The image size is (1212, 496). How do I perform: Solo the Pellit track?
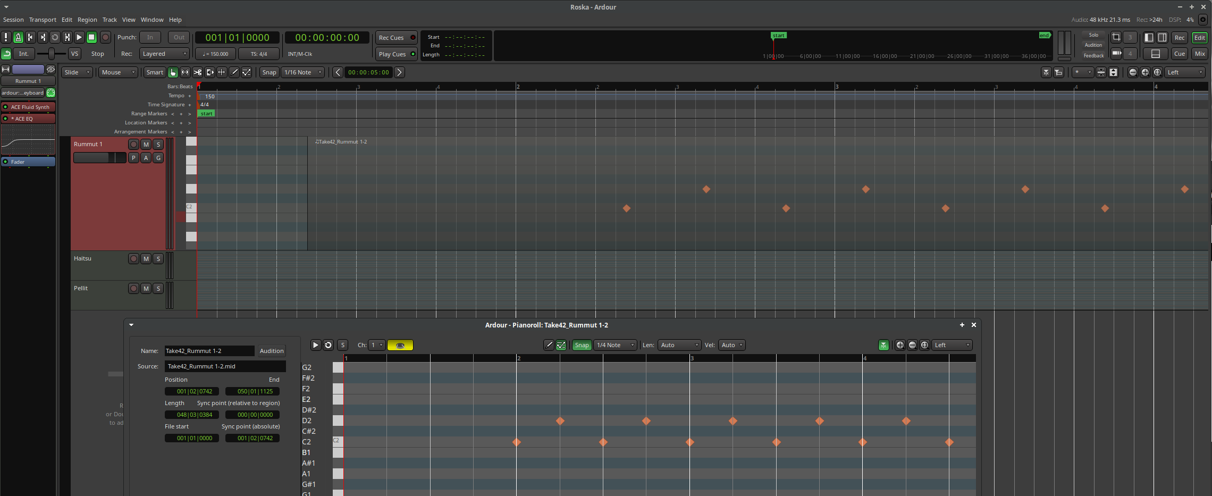pos(158,289)
